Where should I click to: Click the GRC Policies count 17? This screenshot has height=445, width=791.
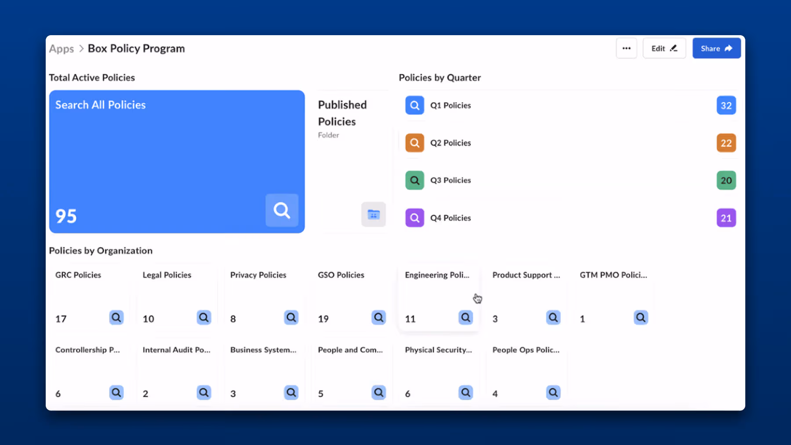point(61,319)
